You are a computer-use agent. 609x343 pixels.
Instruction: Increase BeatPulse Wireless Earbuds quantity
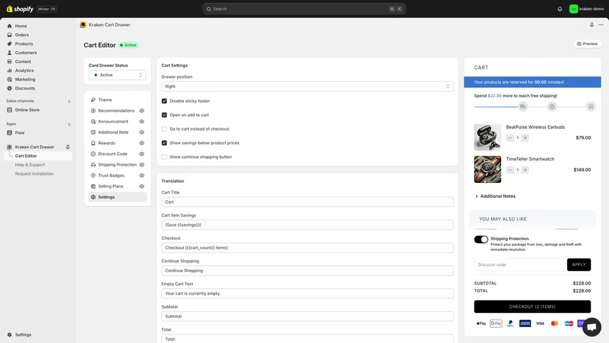[x=525, y=138]
